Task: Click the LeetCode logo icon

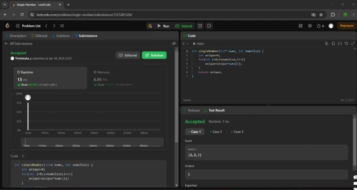Action: (x=8, y=26)
